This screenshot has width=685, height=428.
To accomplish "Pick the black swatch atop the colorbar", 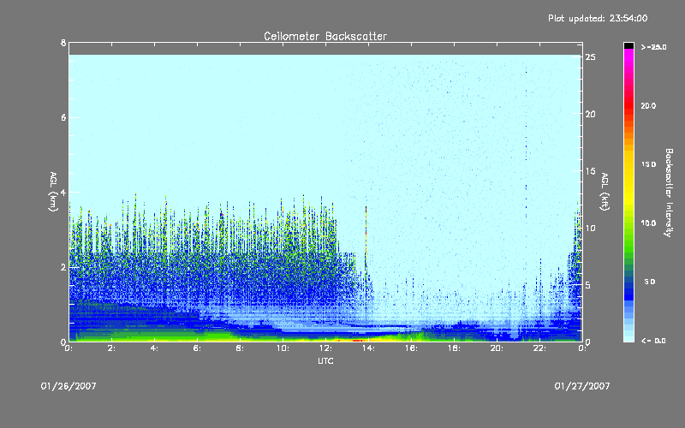I will click(628, 45).
